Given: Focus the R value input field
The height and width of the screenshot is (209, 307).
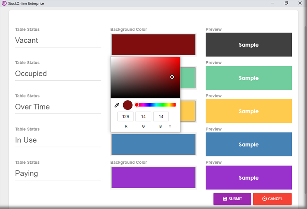Looking at the screenshot, I should (125, 117).
